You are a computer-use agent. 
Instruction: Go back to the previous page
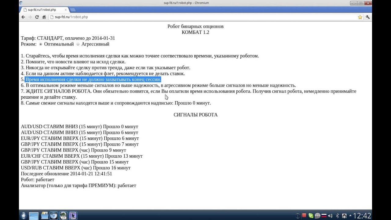click(x=23, y=17)
